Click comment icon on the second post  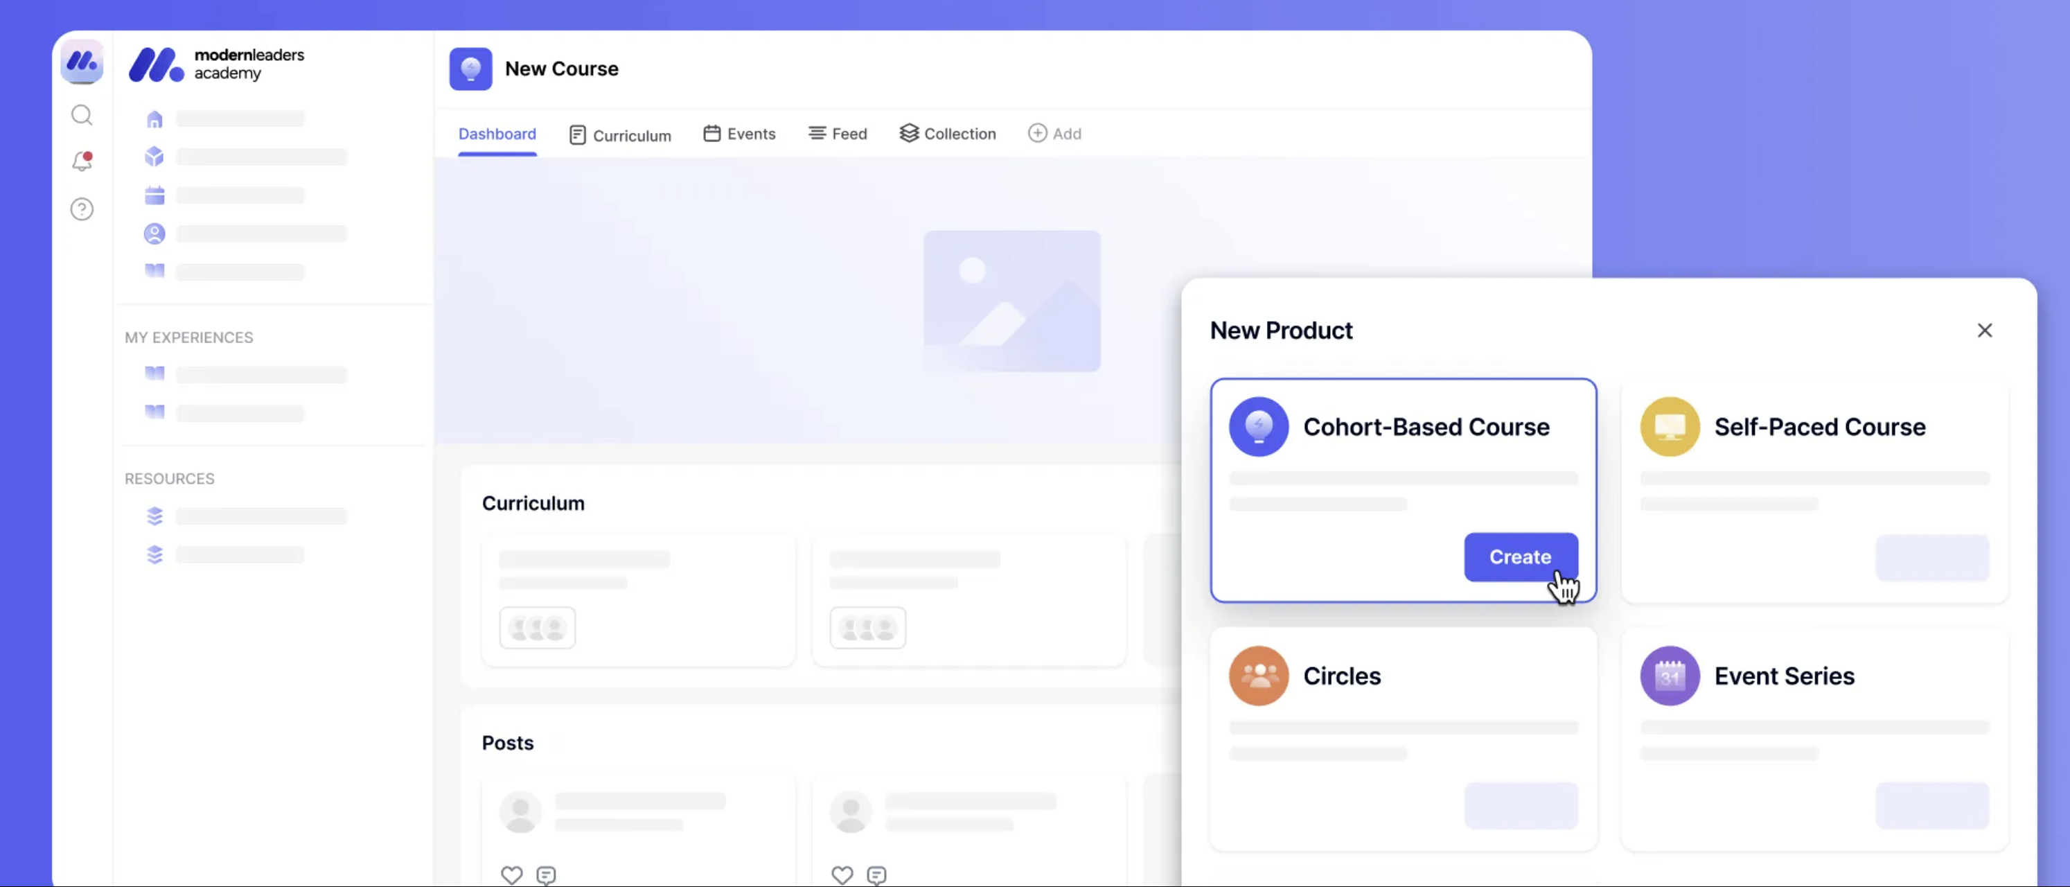876,874
